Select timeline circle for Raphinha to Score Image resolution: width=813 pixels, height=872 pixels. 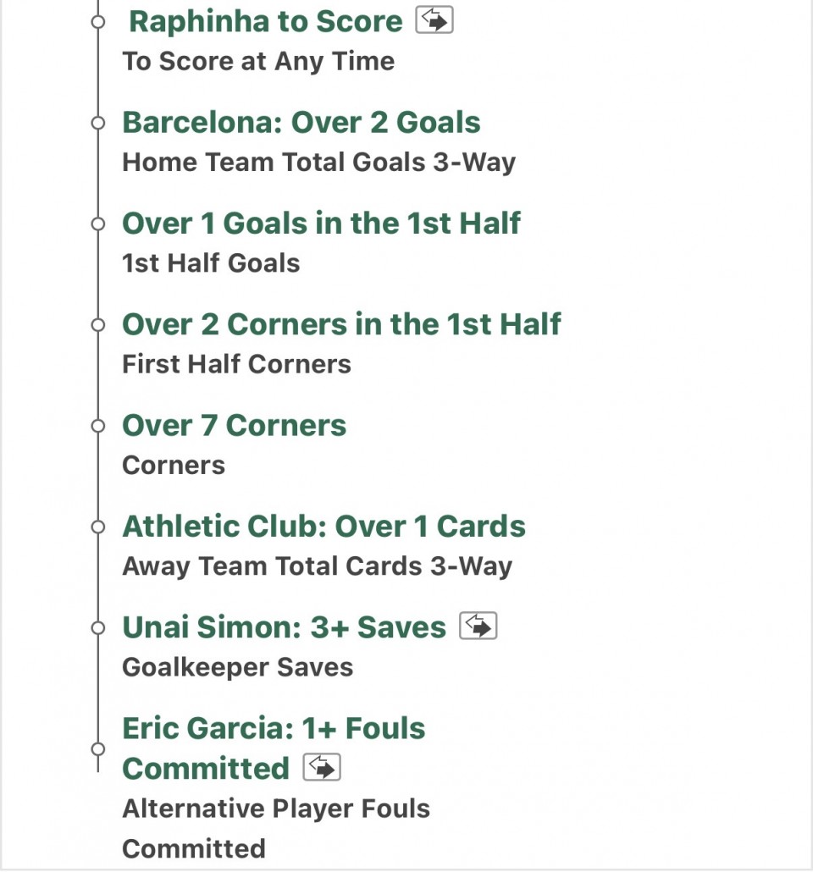tap(98, 22)
